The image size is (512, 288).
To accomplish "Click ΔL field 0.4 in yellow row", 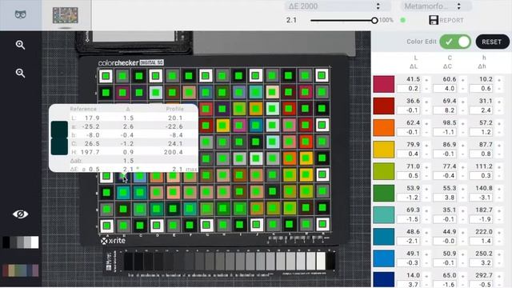I will pos(409,154).
